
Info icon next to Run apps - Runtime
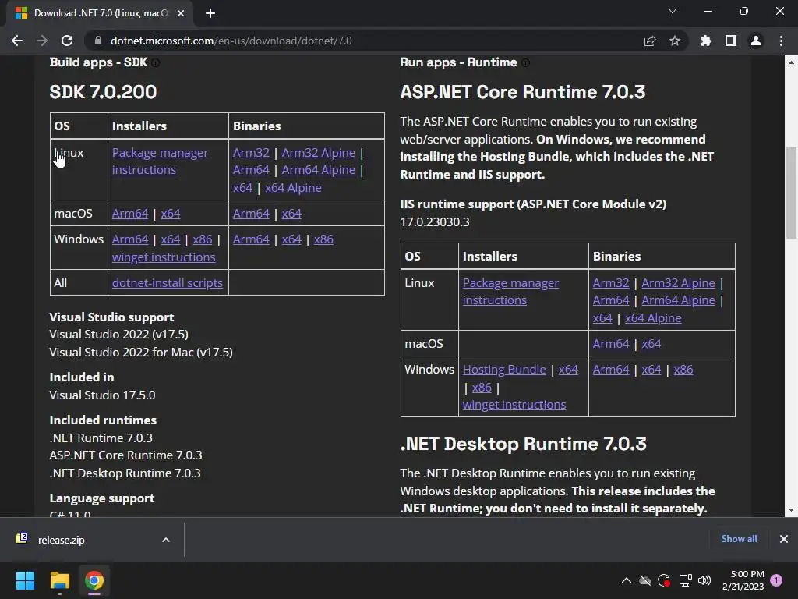pos(526,62)
